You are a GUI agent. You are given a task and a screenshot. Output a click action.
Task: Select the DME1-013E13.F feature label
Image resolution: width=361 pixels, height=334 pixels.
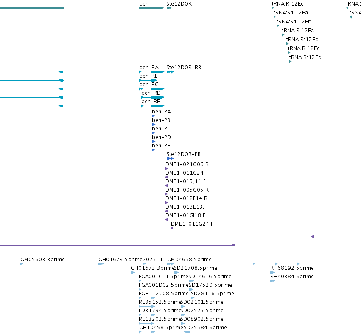coord(186,207)
